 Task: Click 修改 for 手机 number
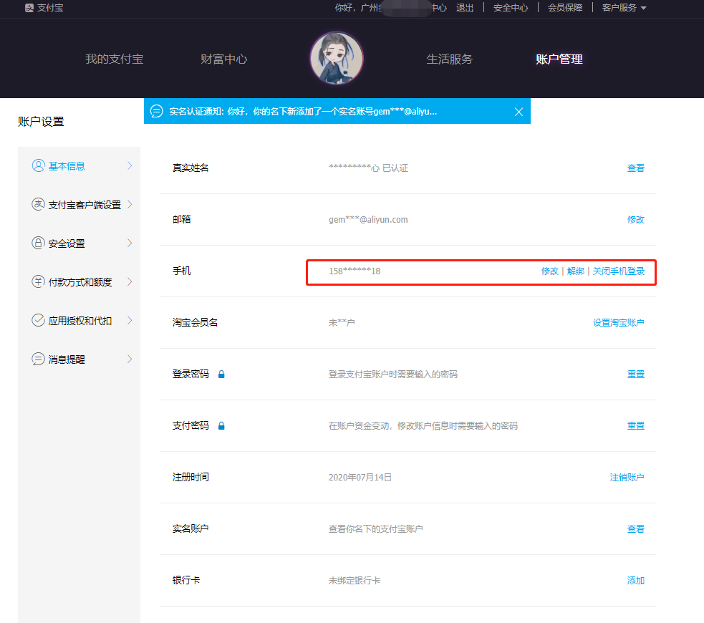[549, 271]
